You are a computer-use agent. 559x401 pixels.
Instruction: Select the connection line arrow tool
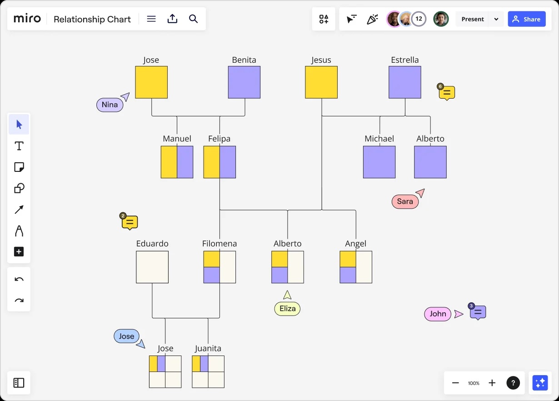click(x=19, y=210)
